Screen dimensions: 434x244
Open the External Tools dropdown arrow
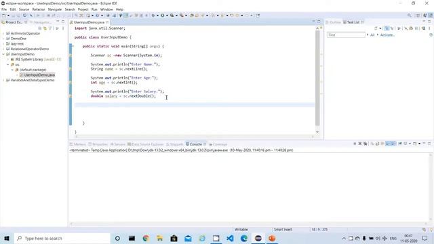(x=186, y=16)
